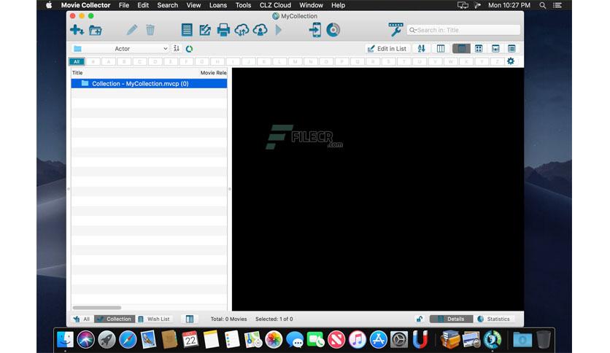This screenshot has height=353, width=610.
Task: Click the Spotlight search icon in menu bar
Action: [x=542, y=5]
